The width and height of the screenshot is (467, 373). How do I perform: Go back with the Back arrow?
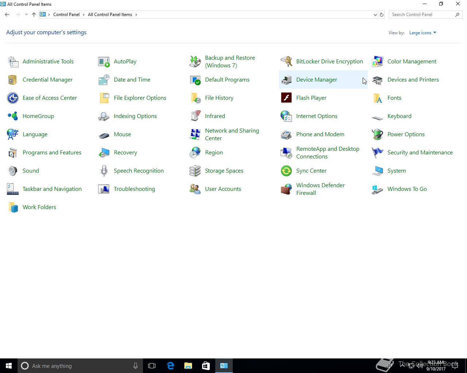click(7, 15)
